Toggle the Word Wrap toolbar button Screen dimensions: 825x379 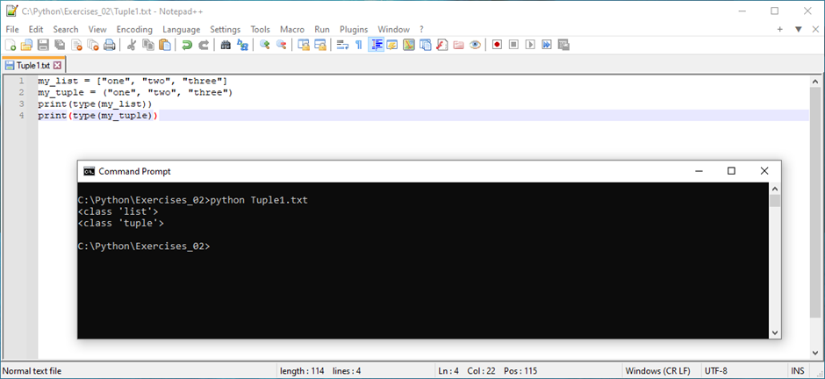[x=342, y=45]
